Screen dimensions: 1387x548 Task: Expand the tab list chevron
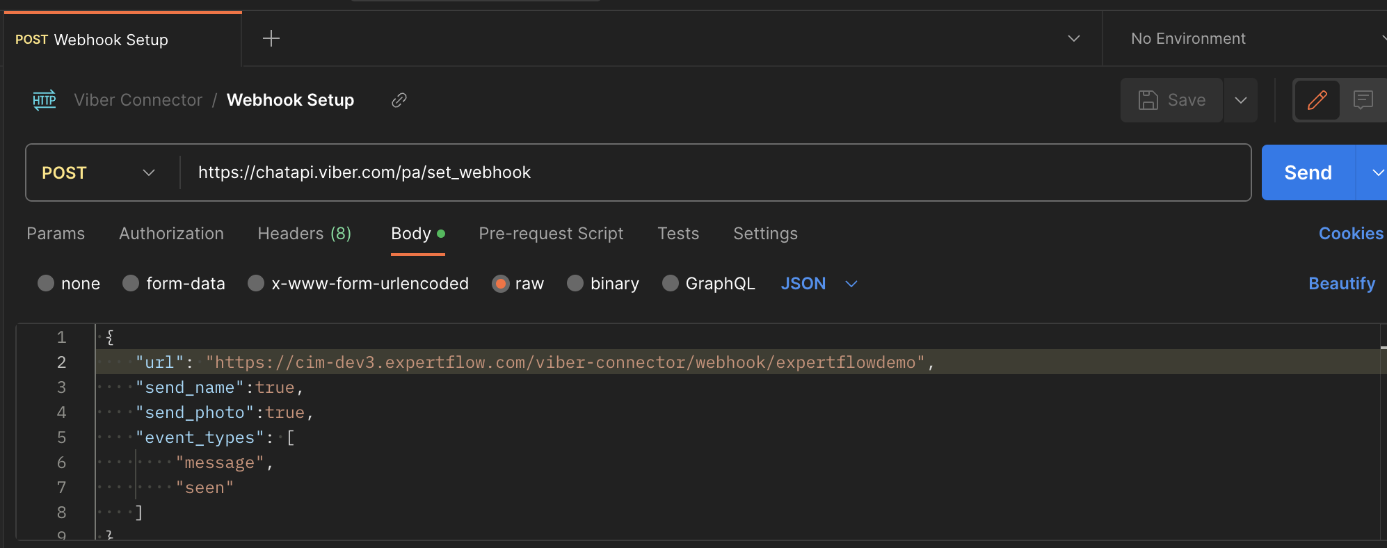[1073, 38]
